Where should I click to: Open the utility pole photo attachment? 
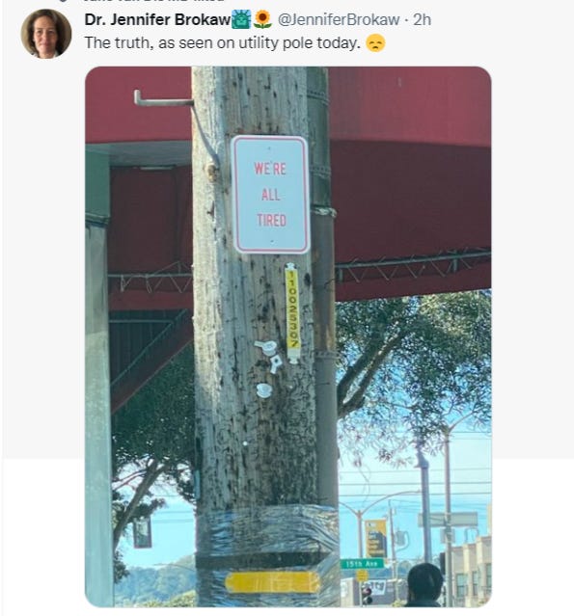pyautogui.click(x=287, y=336)
